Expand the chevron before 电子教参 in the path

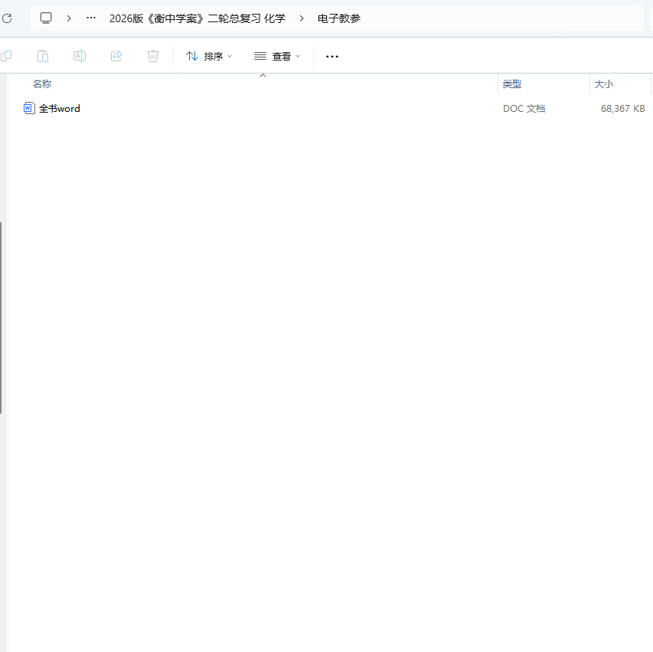(302, 18)
